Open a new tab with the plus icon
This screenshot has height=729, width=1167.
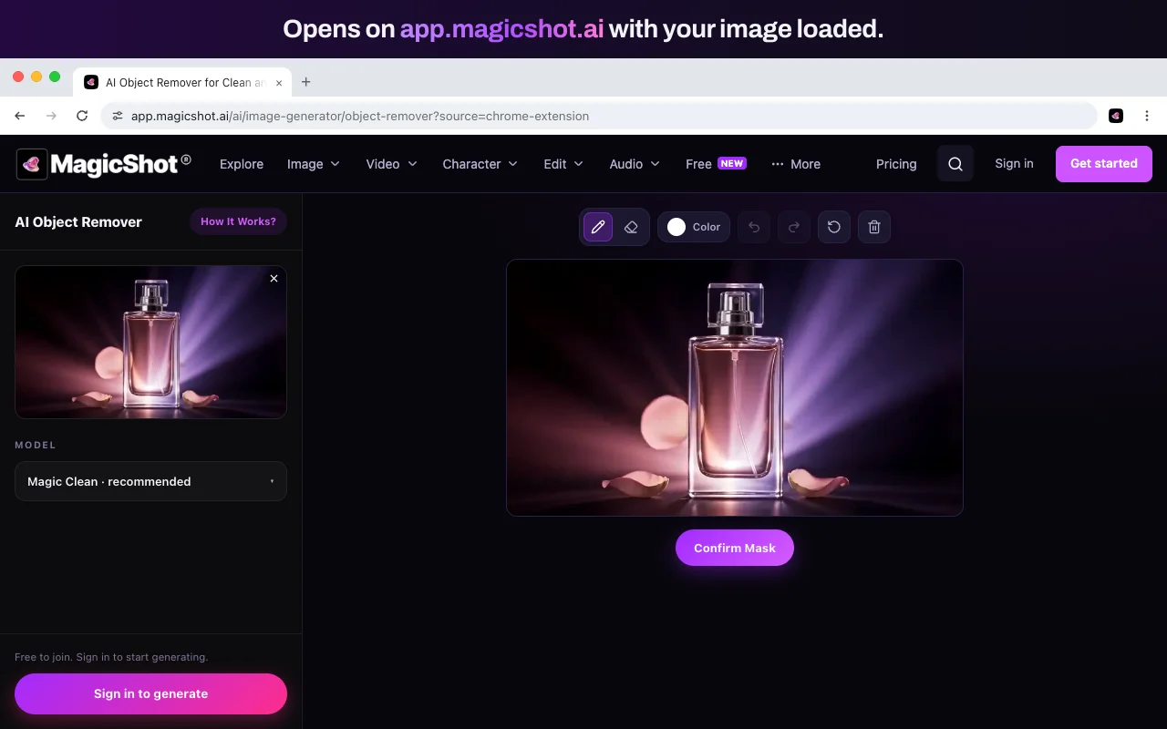pos(306,82)
